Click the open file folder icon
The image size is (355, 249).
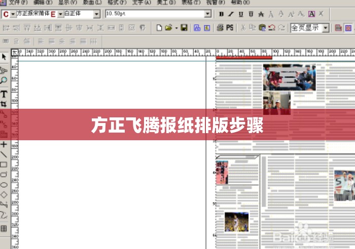pyautogui.click(x=169, y=28)
